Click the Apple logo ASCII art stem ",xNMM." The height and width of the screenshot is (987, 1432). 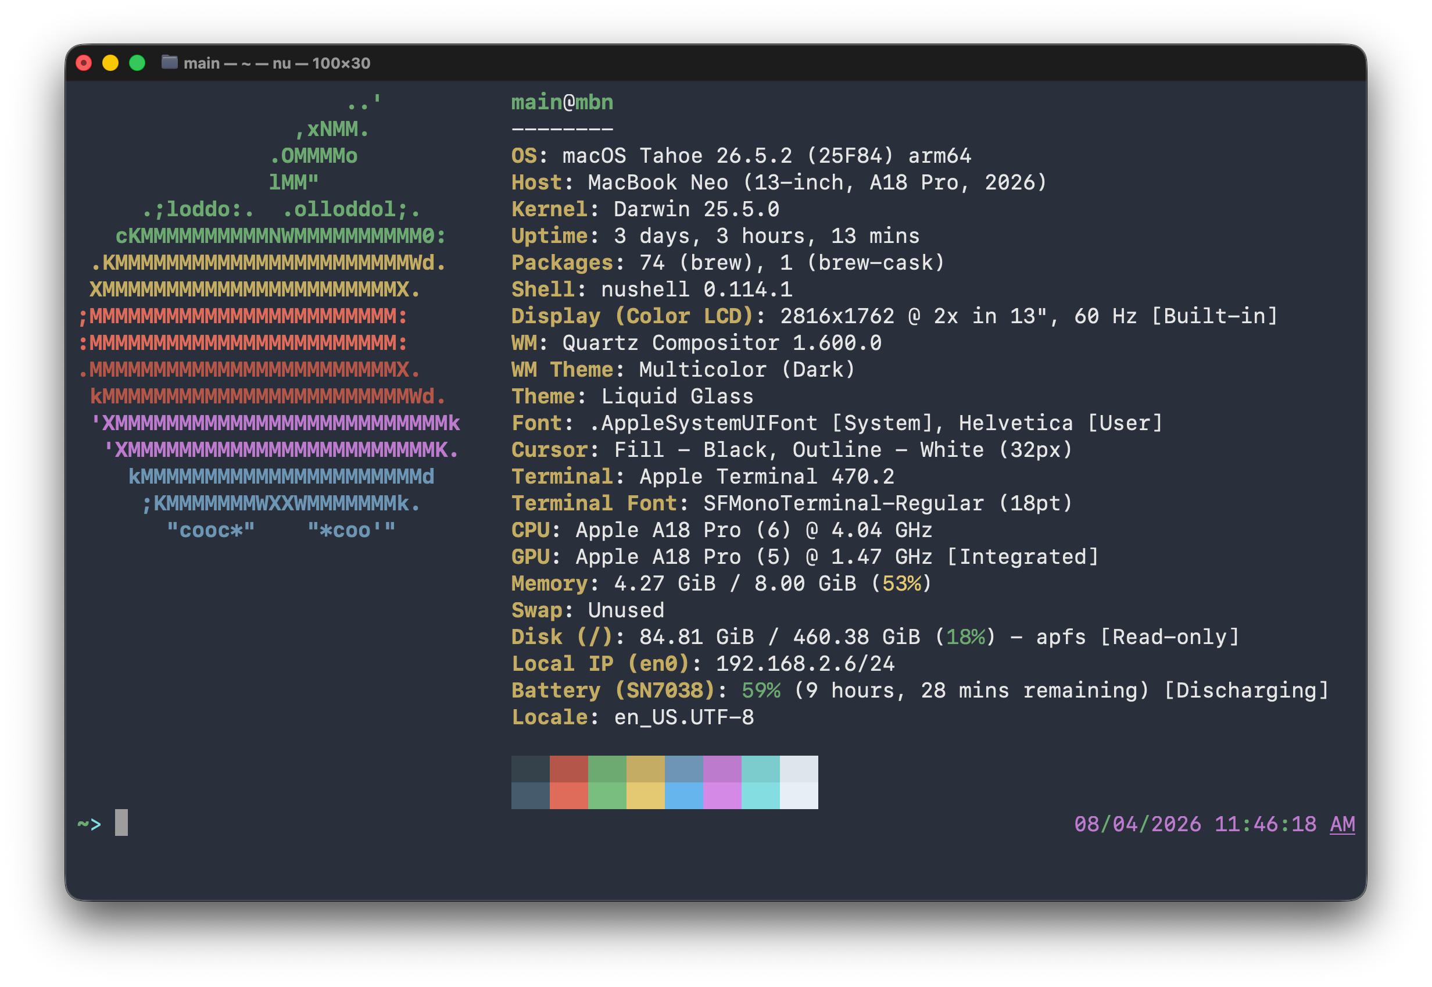332,128
